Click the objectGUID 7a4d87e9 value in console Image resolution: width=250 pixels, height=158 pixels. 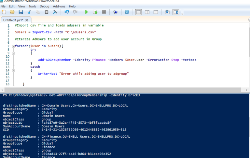point(76,123)
